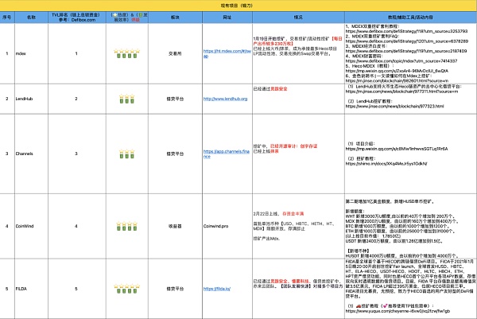This screenshot has width=477, height=319.
Task: Select the 名称 column header
Action: pyautogui.click(x=32, y=17)
